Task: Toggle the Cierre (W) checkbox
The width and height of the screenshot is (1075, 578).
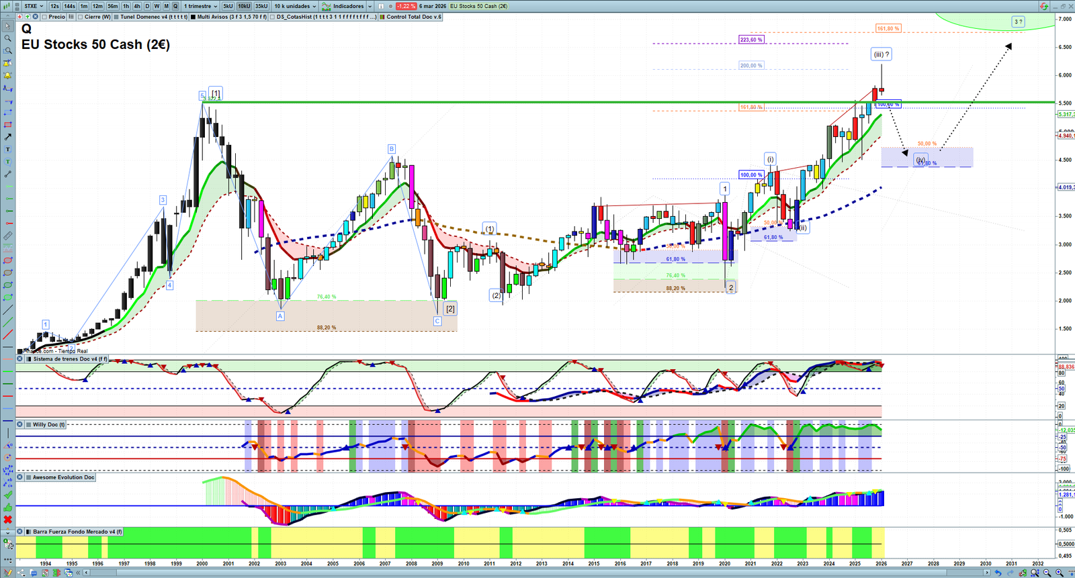Action: coord(81,17)
